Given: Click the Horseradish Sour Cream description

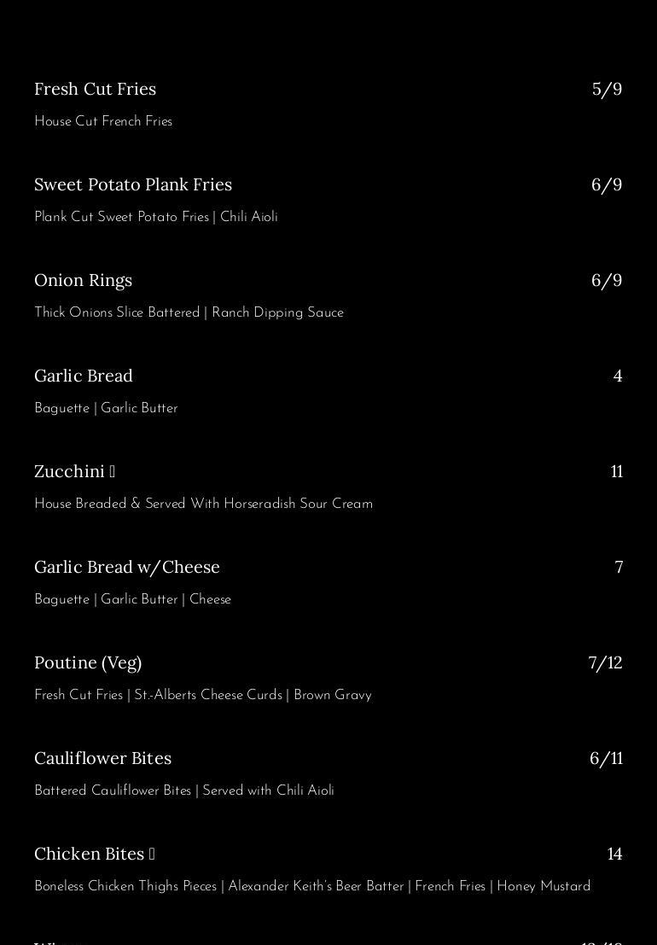Looking at the screenshot, I should point(203,505).
